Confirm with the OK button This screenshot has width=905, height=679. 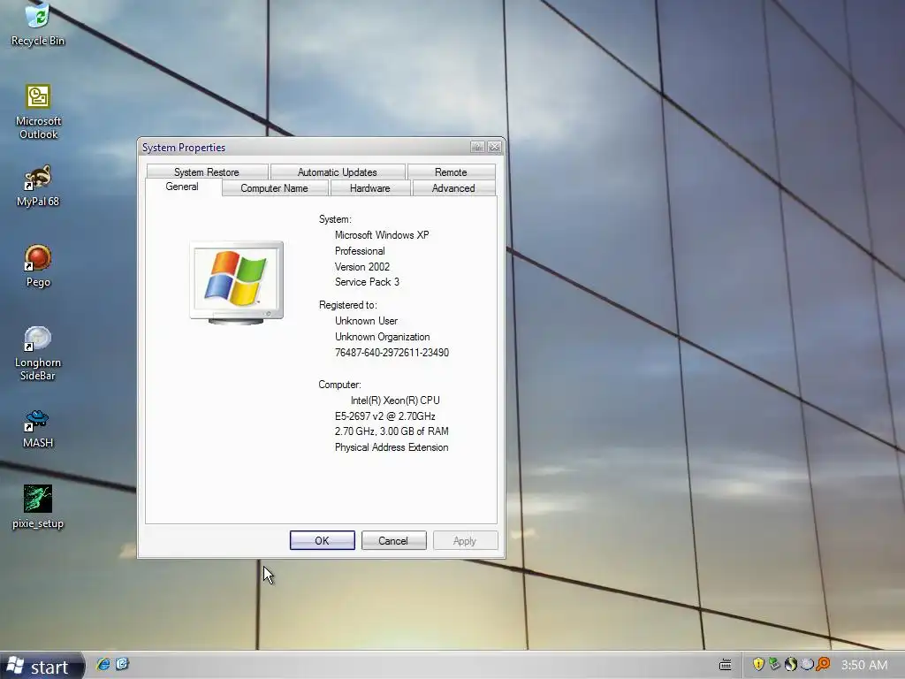(x=322, y=540)
